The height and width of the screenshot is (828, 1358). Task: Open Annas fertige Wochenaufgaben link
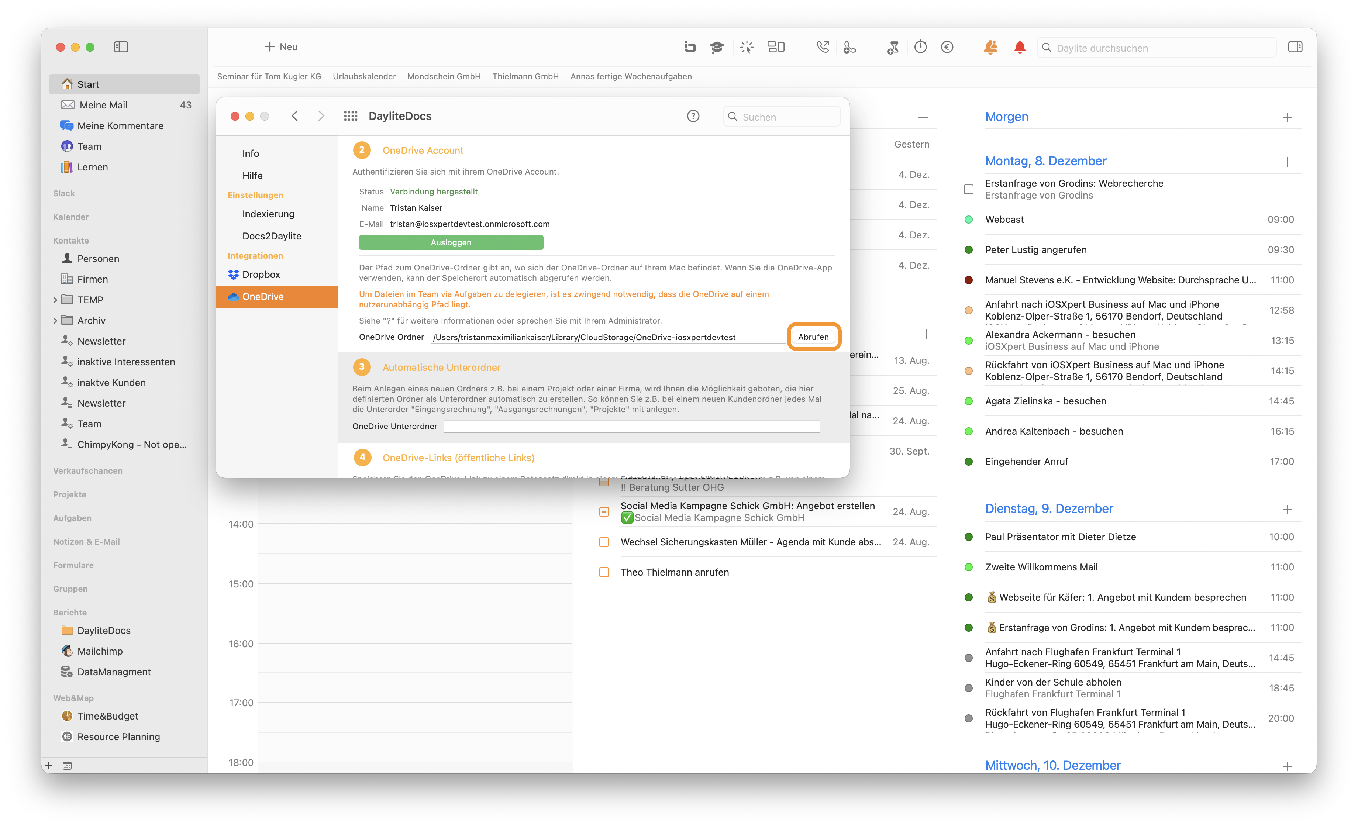click(x=631, y=77)
